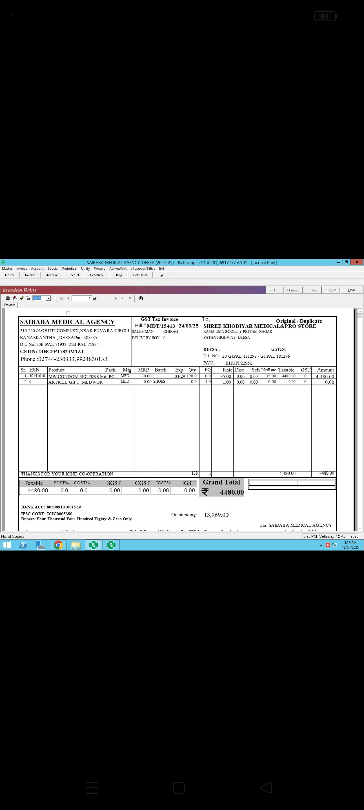This screenshot has height=810, width=364.
Task: Expand the 150% zoom dropdown
Action: [48, 298]
